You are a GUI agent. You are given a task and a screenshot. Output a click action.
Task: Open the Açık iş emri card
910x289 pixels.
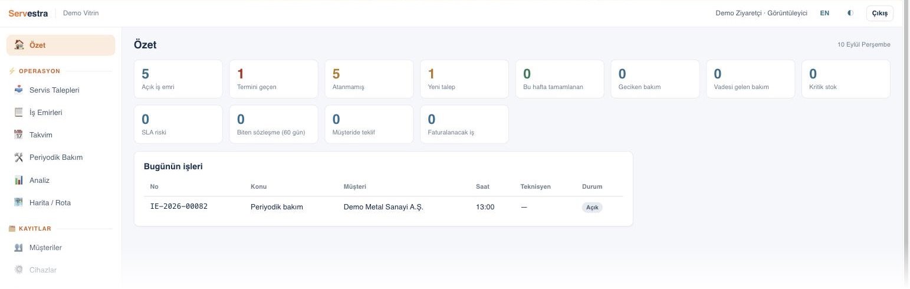click(x=178, y=79)
